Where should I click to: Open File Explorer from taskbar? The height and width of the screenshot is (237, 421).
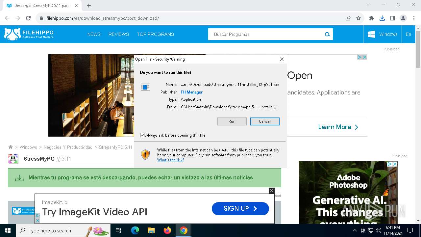(x=151, y=230)
